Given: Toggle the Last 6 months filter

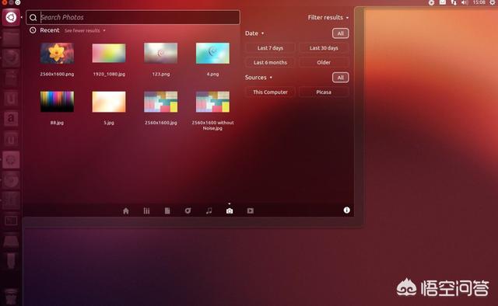Looking at the screenshot, I should (270, 62).
